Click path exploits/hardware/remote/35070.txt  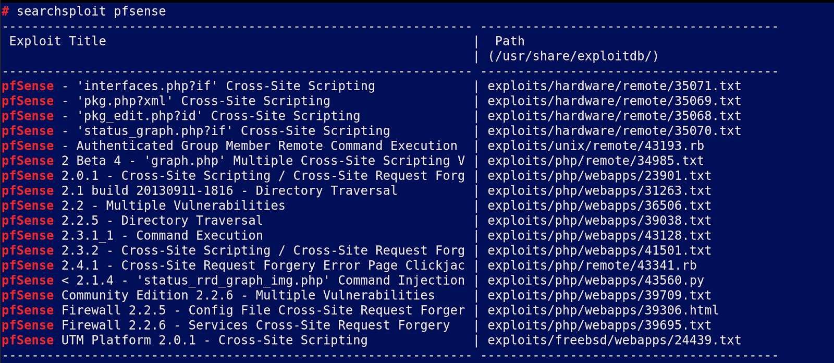pyautogui.click(x=614, y=131)
